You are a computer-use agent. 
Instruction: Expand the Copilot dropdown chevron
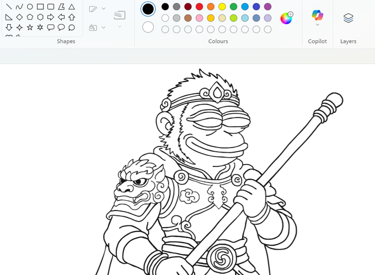[x=317, y=25]
